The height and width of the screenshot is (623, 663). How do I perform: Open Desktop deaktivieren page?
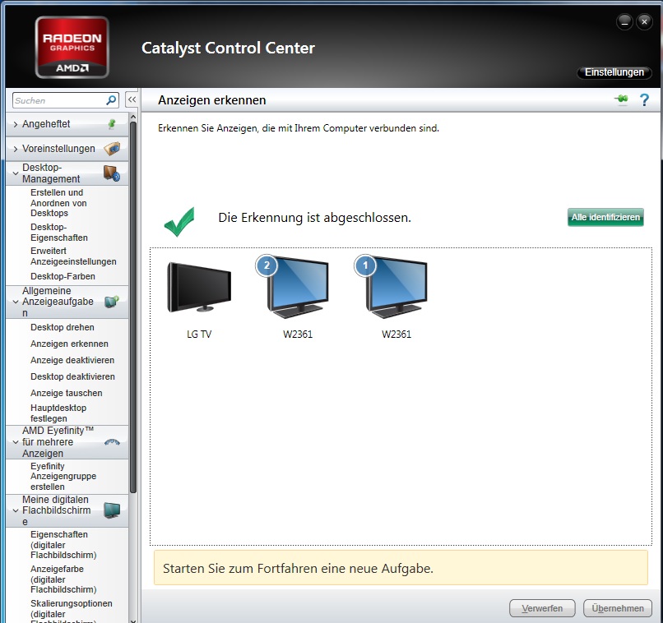(x=72, y=376)
